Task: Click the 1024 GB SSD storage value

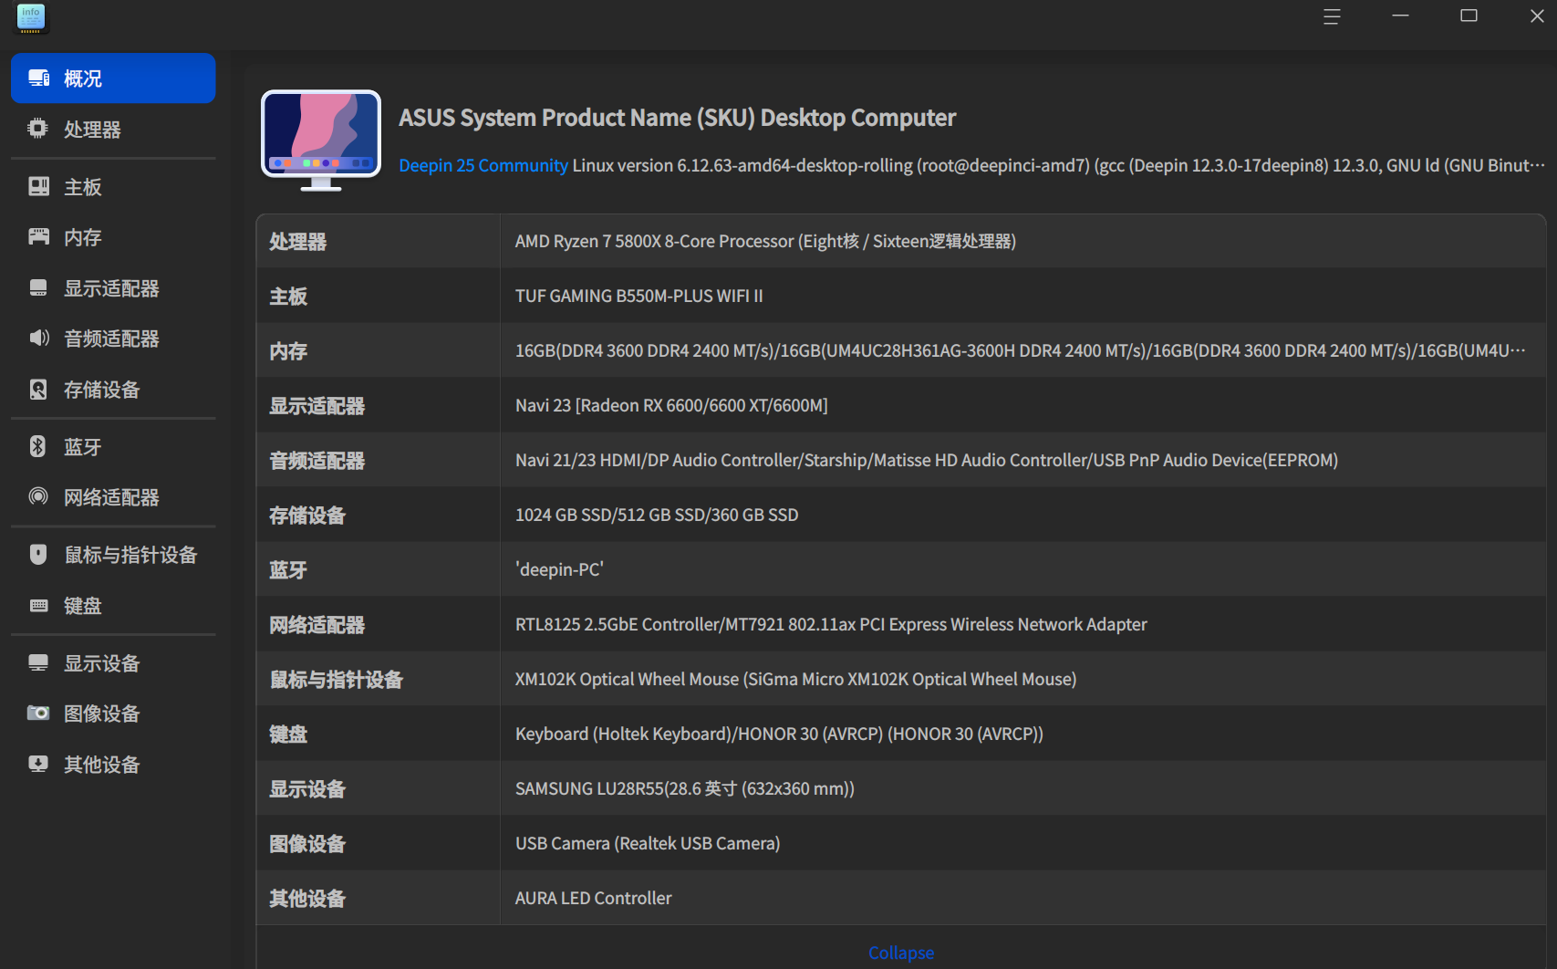Action: click(x=657, y=515)
